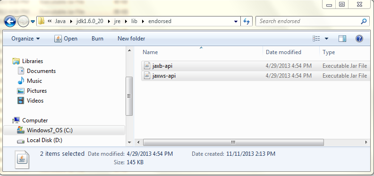The width and height of the screenshot is (374, 176).
Task: Expand the arrow after jdk1.6.0_20 breadcrumb
Action: [x=109, y=21]
